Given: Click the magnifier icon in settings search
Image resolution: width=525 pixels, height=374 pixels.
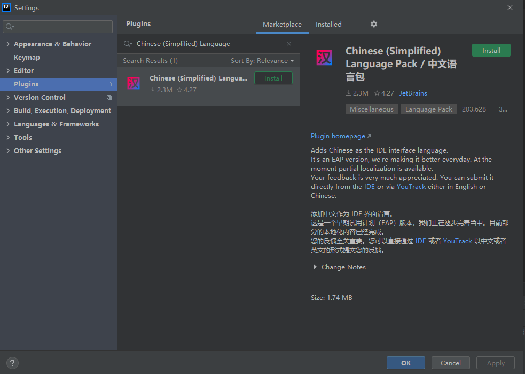Looking at the screenshot, I should coord(10,26).
